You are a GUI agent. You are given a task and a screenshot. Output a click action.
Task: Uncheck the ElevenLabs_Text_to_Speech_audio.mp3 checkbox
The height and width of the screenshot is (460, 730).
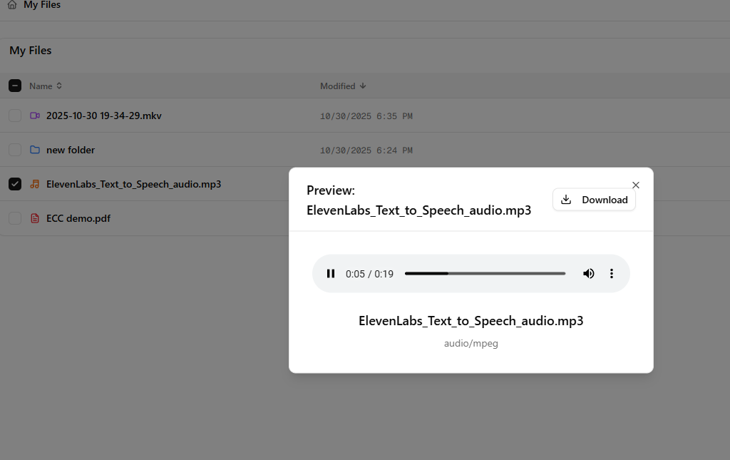click(x=15, y=184)
